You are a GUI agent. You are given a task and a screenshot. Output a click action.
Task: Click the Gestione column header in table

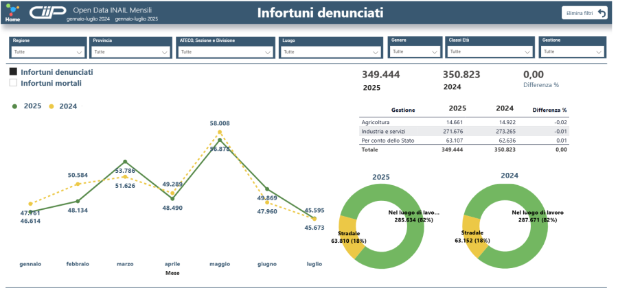click(403, 110)
